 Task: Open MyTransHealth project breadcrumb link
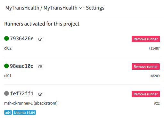coord(60,8)
